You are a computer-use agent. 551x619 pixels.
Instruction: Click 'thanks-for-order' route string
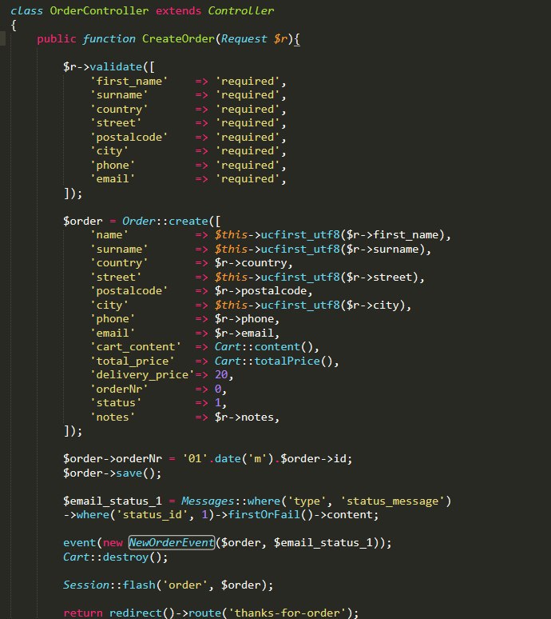[x=287, y=613]
